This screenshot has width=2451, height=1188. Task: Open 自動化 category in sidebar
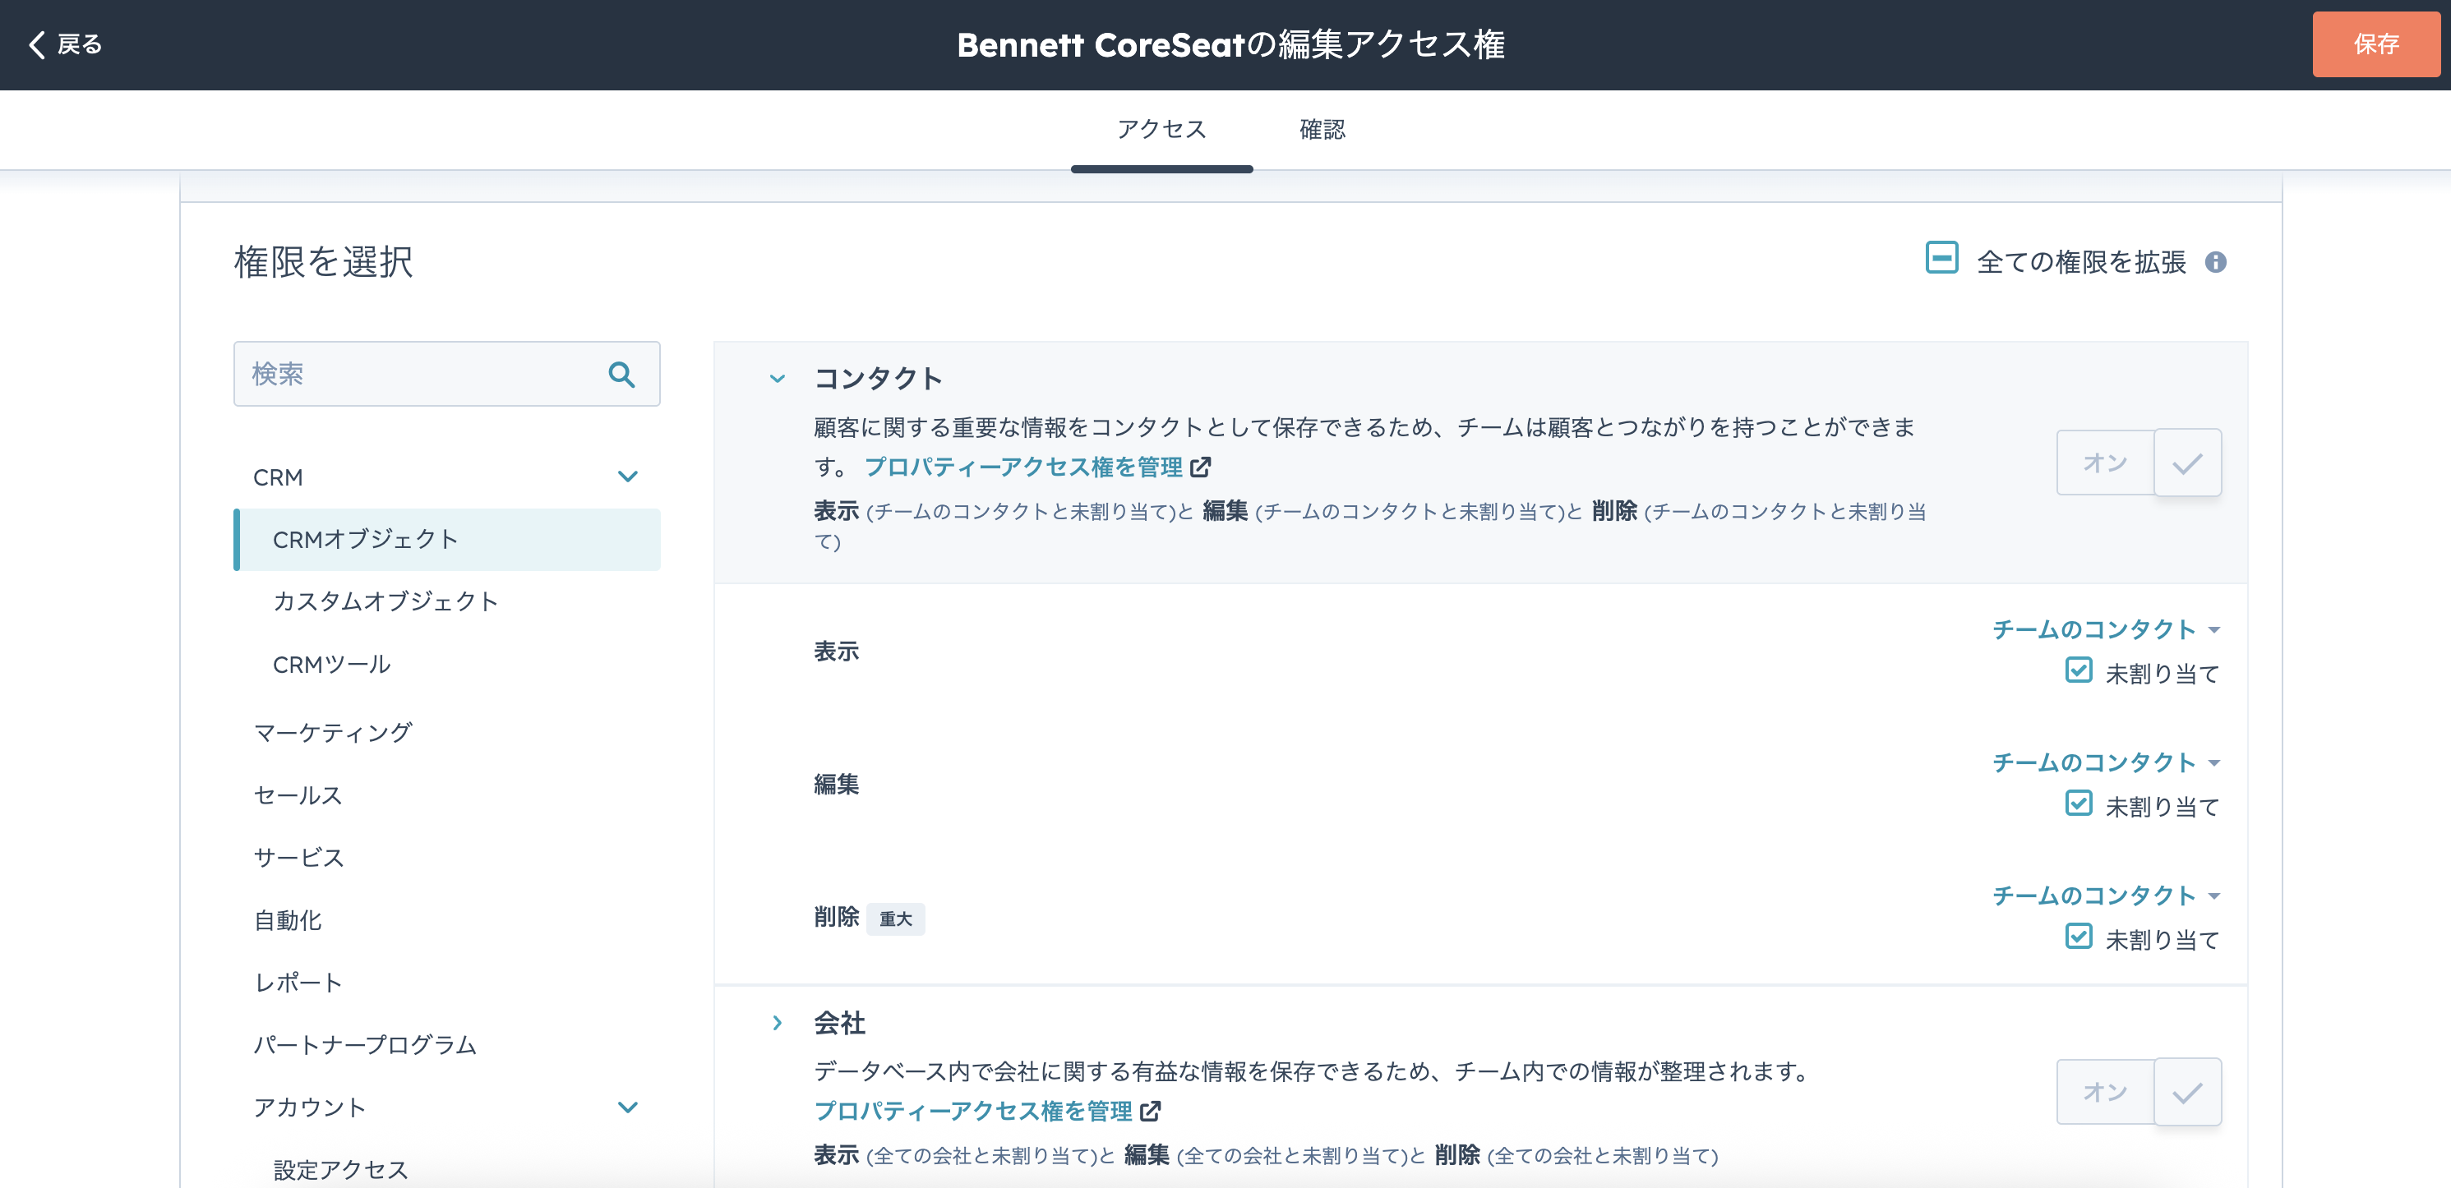point(288,920)
